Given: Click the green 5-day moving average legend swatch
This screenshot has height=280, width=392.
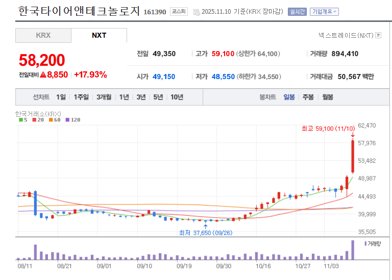Looking at the screenshot, I should coord(21,120).
